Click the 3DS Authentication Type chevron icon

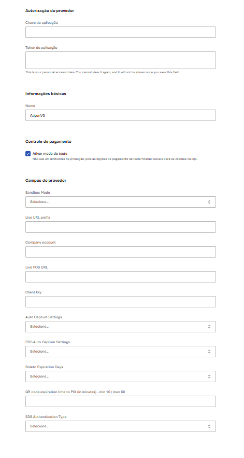coord(209,426)
